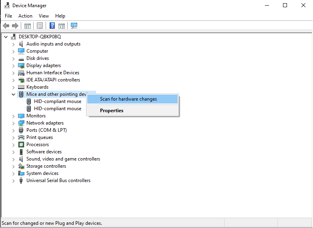Choose Scan for hardware changes in context menu
313x228 pixels.
pos(128,99)
